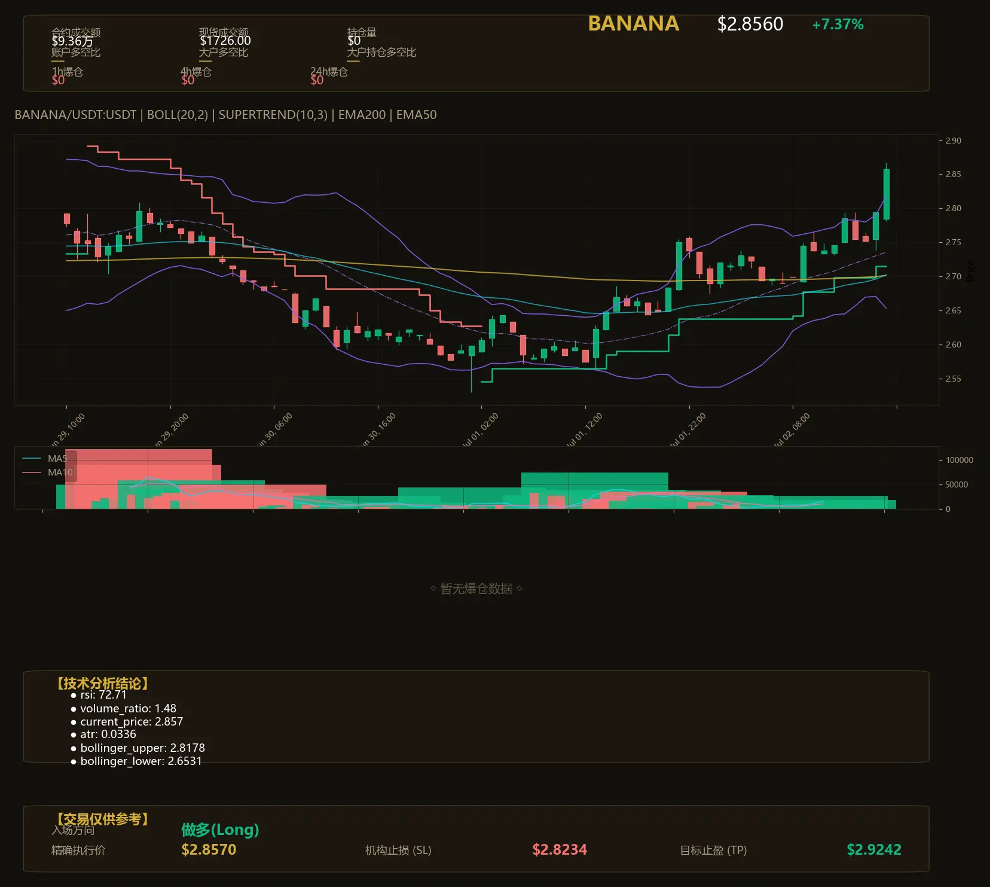Click the 精确执行价 label

(x=78, y=851)
